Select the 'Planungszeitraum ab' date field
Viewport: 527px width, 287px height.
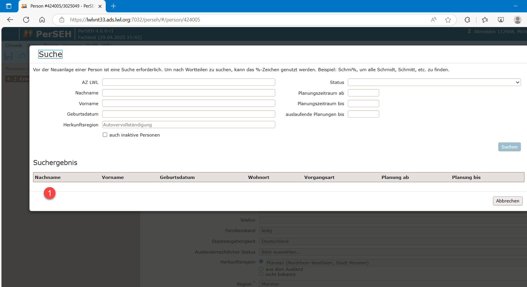(x=363, y=93)
